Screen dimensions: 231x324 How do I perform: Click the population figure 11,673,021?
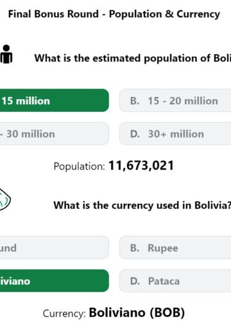pyautogui.click(x=141, y=166)
